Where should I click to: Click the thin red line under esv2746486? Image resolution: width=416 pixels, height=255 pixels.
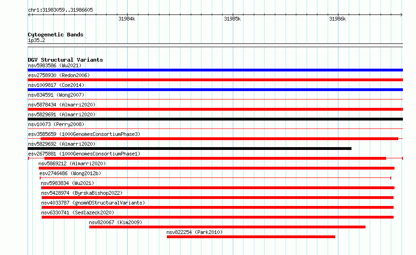pyautogui.click(x=215, y=178)
